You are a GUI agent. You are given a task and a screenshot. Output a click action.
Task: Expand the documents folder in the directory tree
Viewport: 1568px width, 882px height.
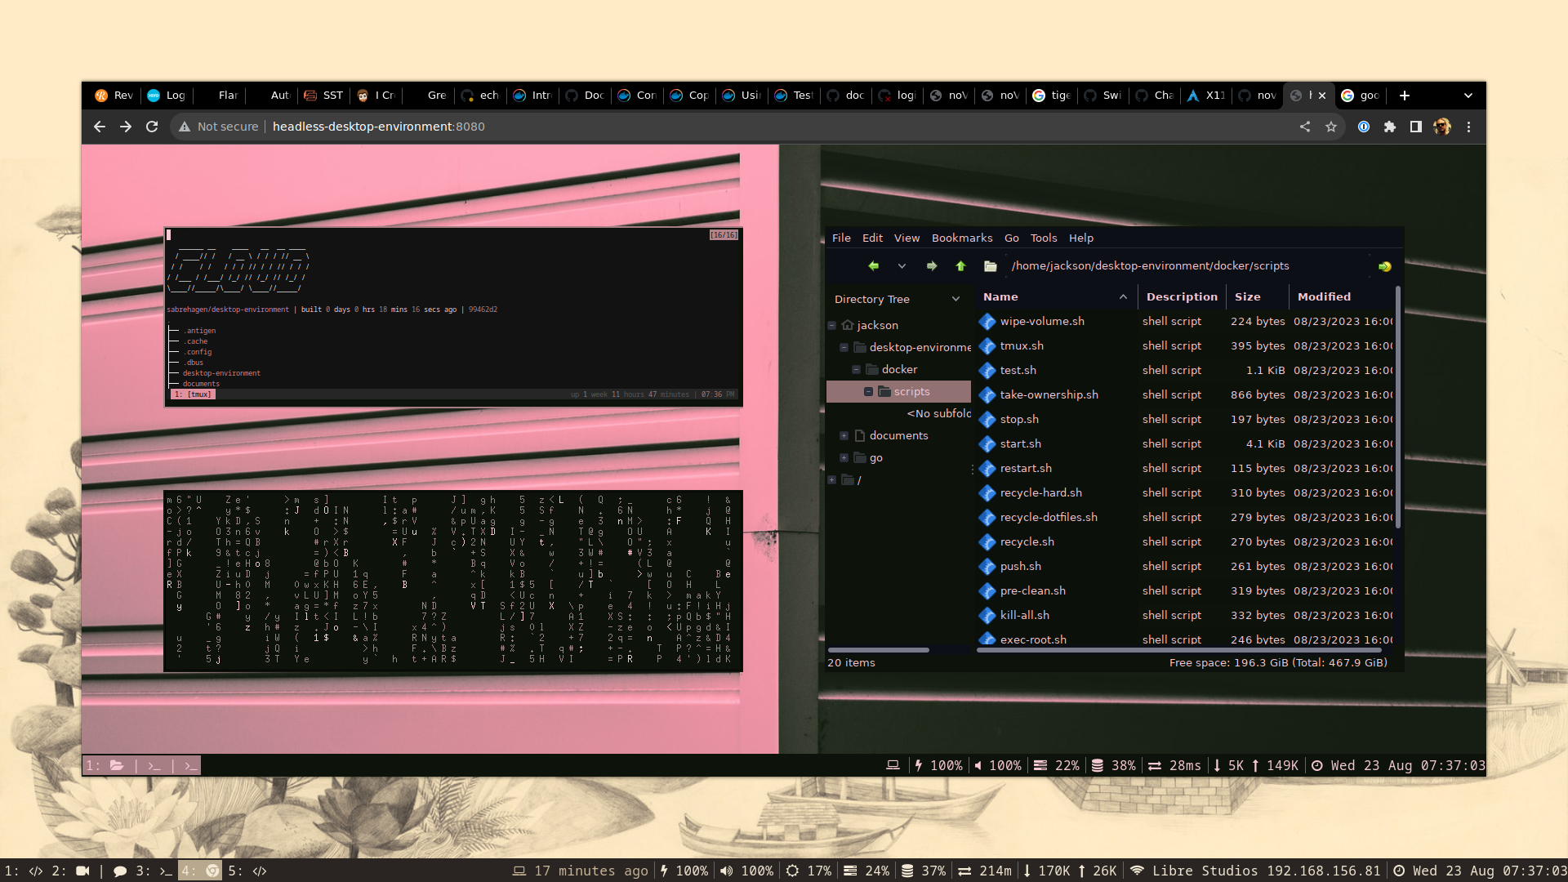(x=844, y=435)
